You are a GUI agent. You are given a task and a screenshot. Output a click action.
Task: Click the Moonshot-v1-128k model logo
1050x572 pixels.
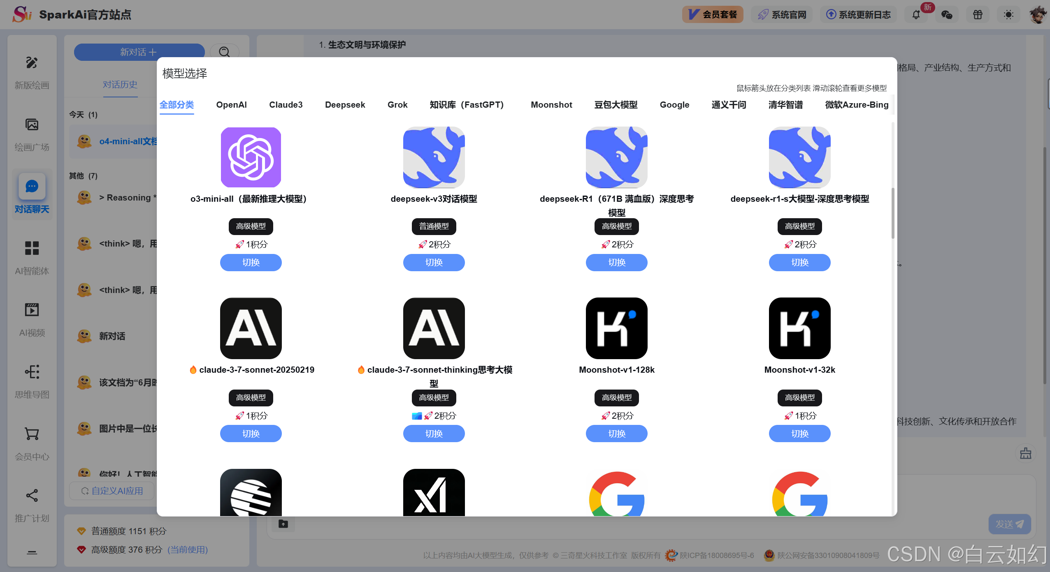click(x=616, y=328)
